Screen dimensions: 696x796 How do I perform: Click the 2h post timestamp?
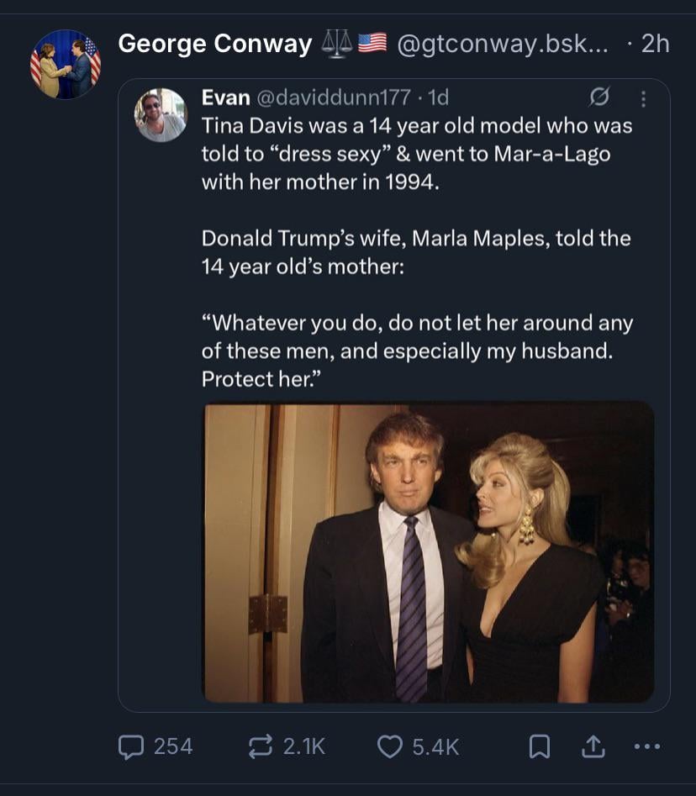click(655, 44)
